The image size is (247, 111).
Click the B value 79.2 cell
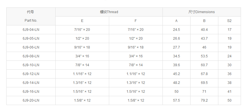pyautogui.click(x=204, y=100)
